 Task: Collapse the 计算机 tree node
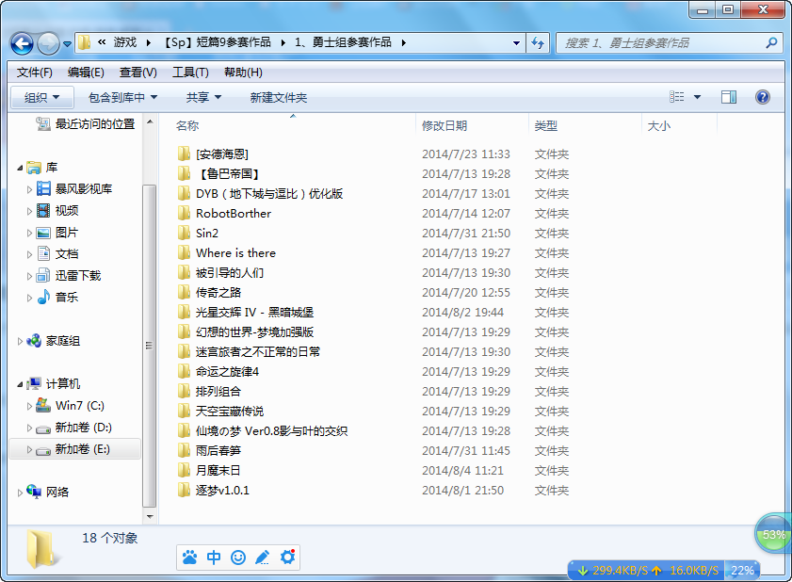(20, 384)
